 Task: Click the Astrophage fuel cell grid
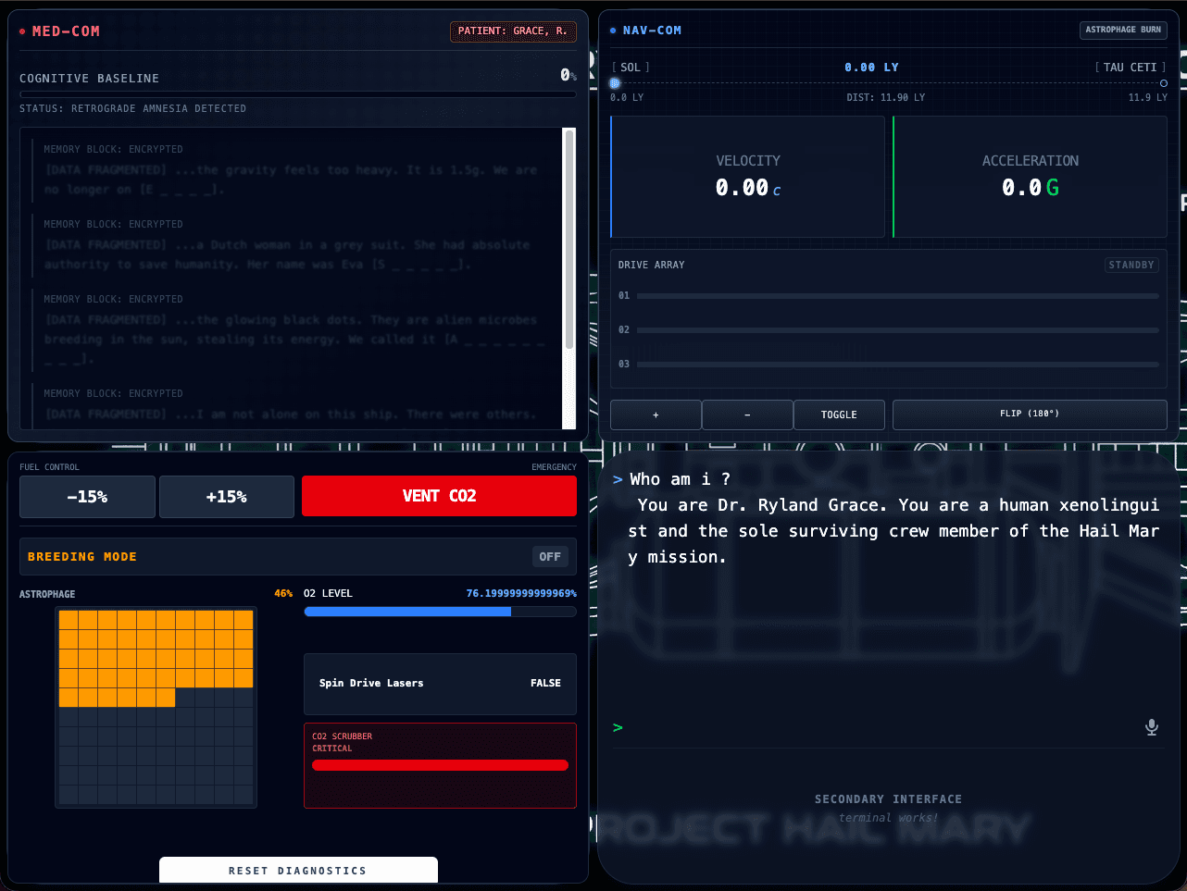[156, 707]
